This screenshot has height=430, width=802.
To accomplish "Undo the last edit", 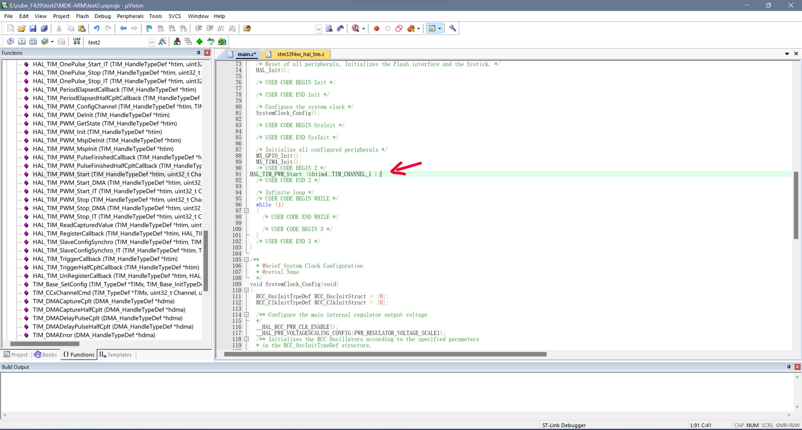I will pos(96,28).
